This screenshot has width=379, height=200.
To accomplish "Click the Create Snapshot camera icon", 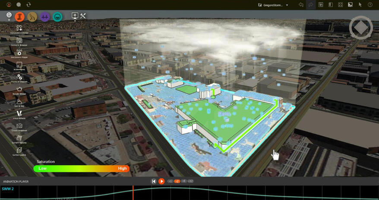I will (19, 126).
